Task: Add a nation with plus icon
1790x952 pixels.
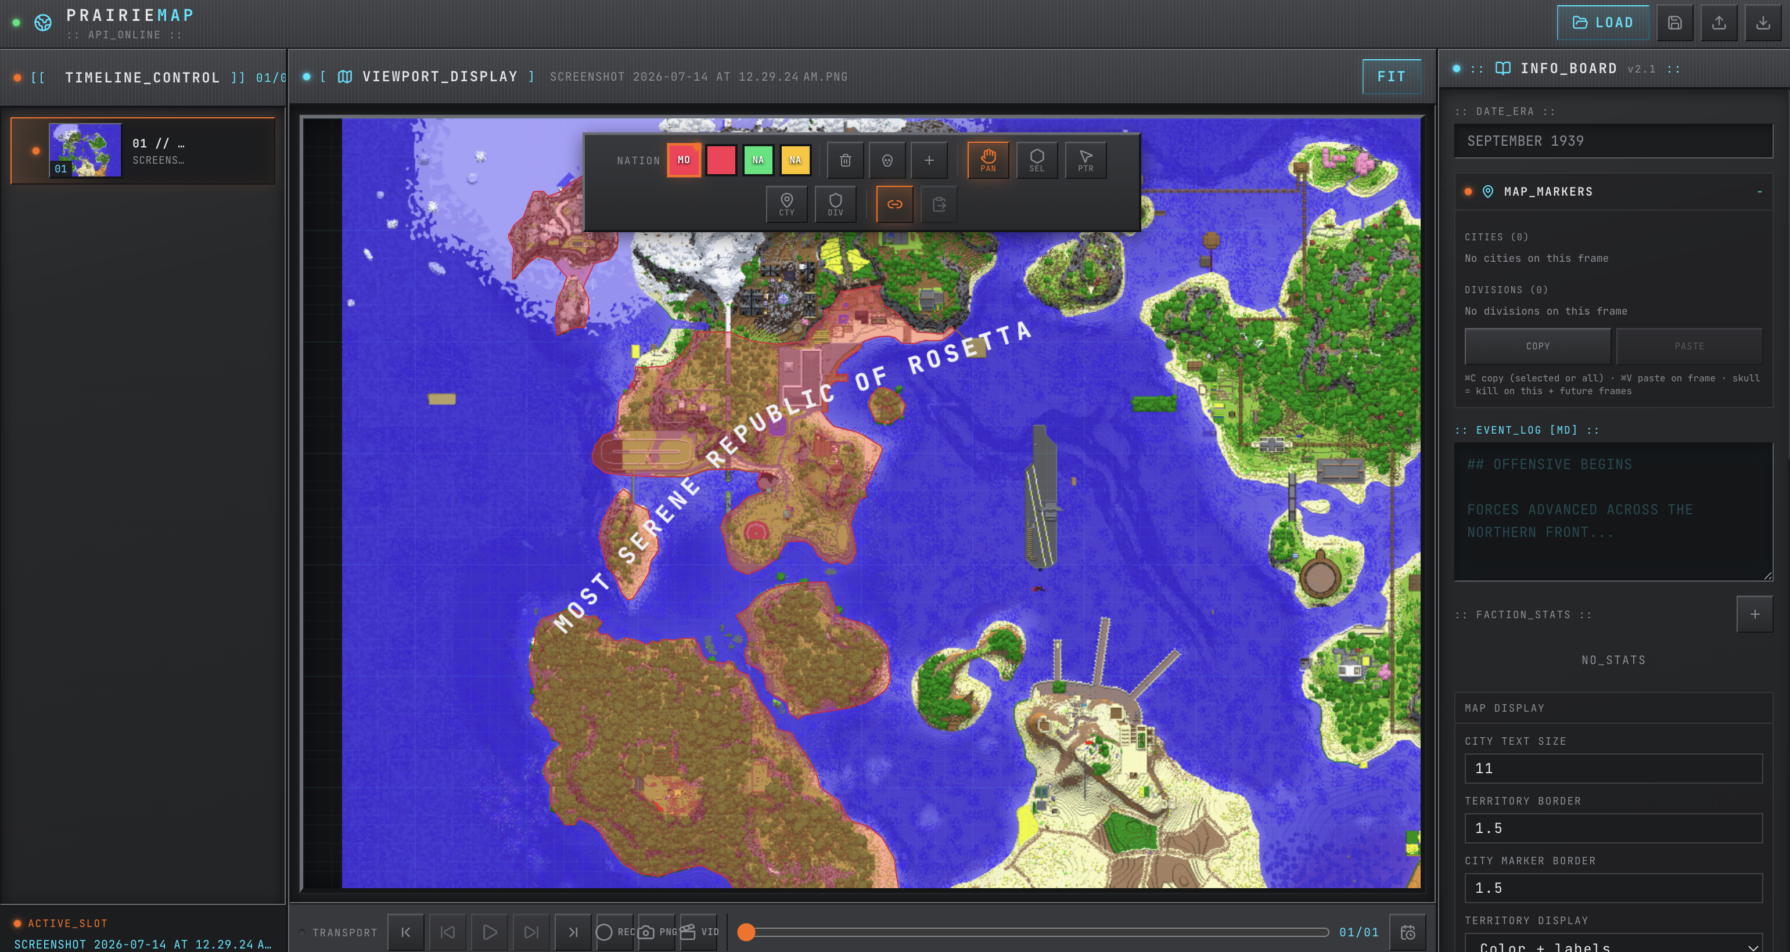Action: (929, 160)
